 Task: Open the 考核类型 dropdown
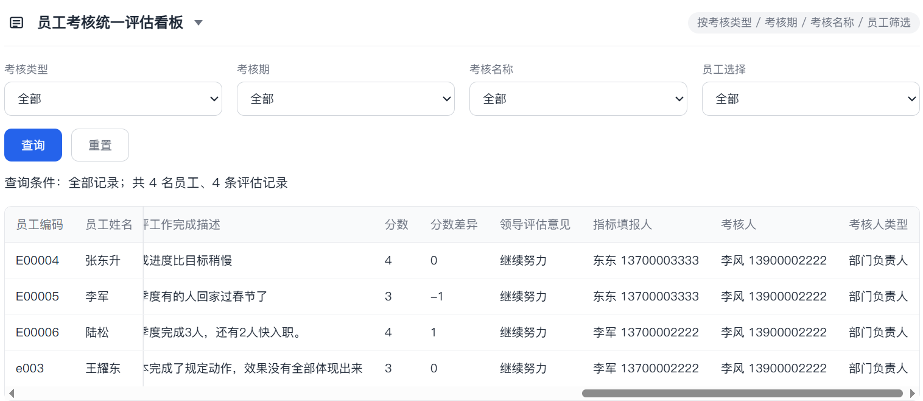[113, 99]
